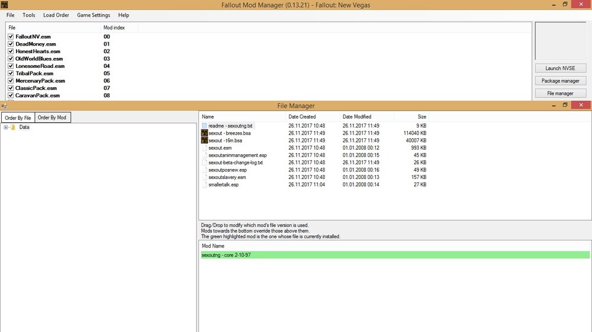Select the Data folder icon in tree

pyautogui.click(x=13, y=128)
